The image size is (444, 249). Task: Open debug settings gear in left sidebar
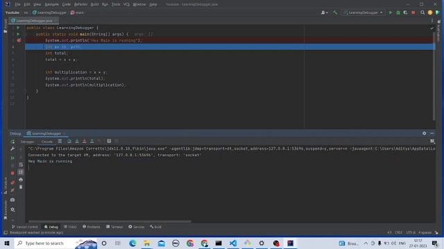point(12,210)
